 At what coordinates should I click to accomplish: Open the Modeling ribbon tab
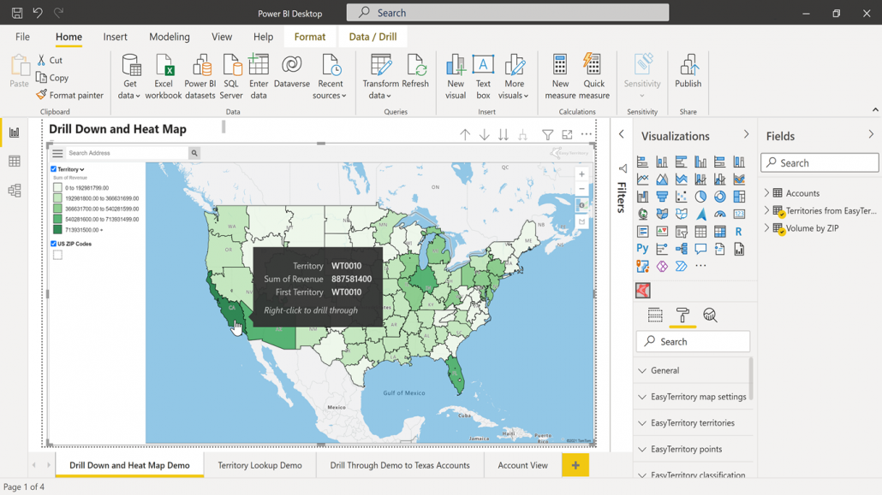(170, 37)
